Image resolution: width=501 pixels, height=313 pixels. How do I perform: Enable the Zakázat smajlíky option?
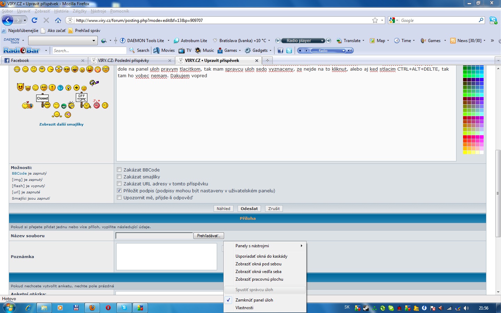pos(119,177)
